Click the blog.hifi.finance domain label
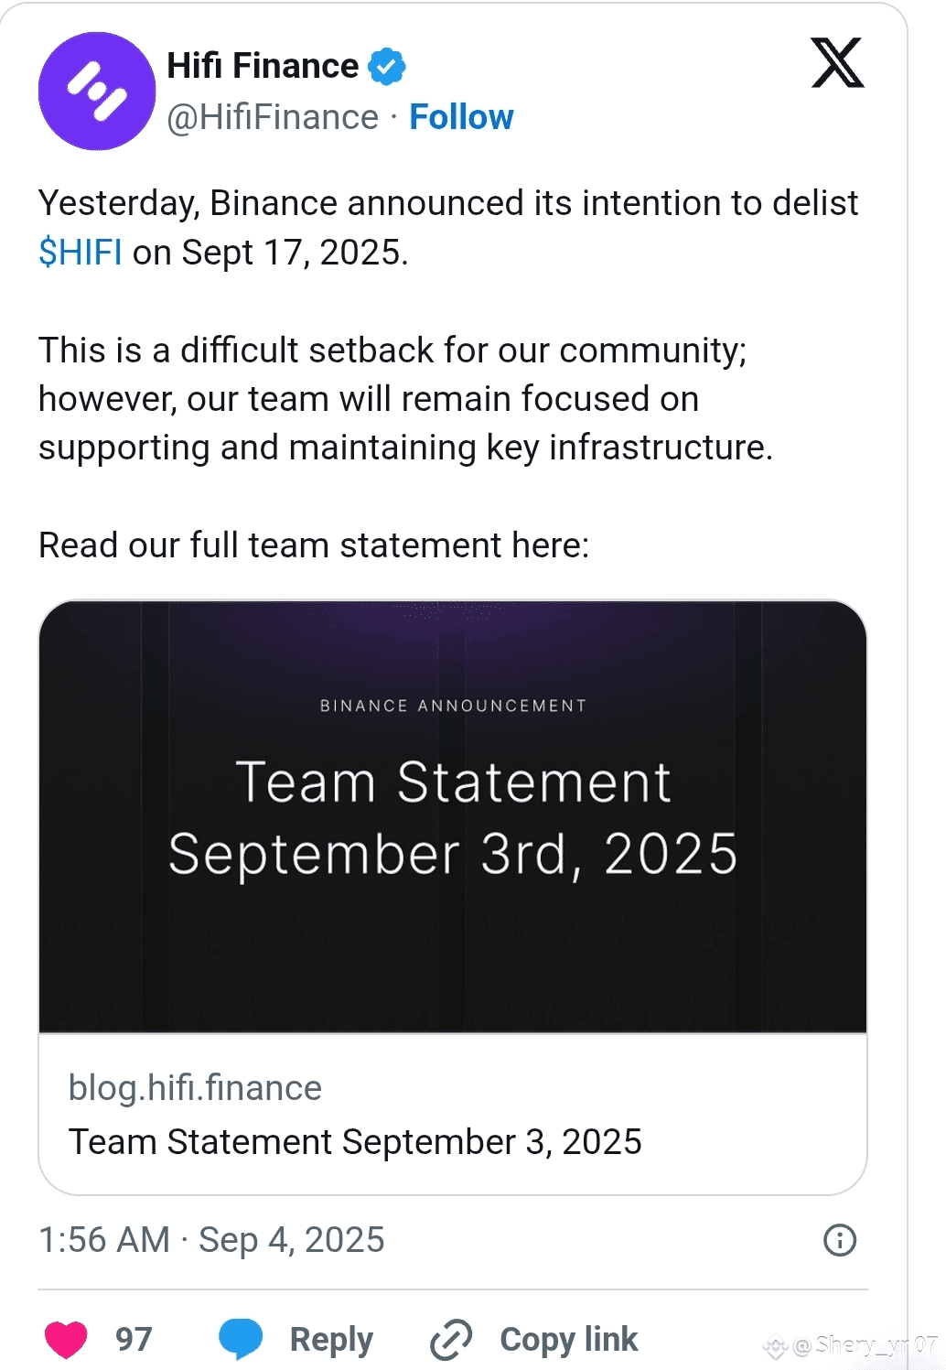Viewport: 946px width, 1370px height. [x=195, y=1087]
